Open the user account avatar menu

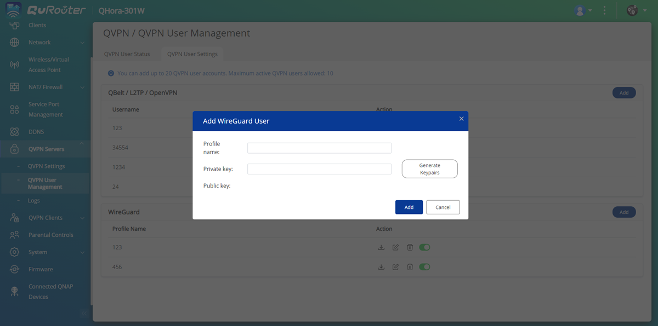pos(582,10)
